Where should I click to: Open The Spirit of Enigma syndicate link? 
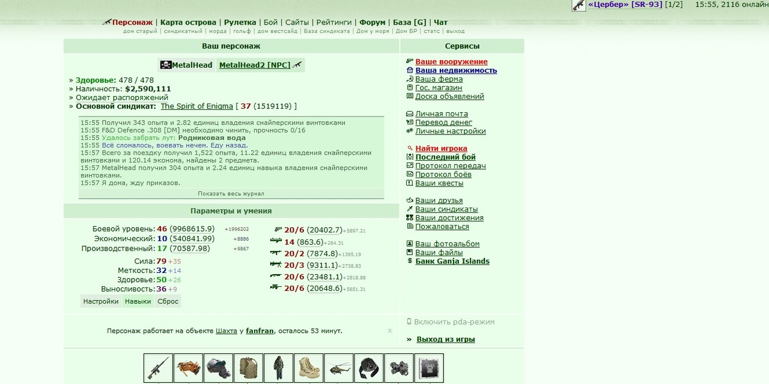(x=196, y=106)
